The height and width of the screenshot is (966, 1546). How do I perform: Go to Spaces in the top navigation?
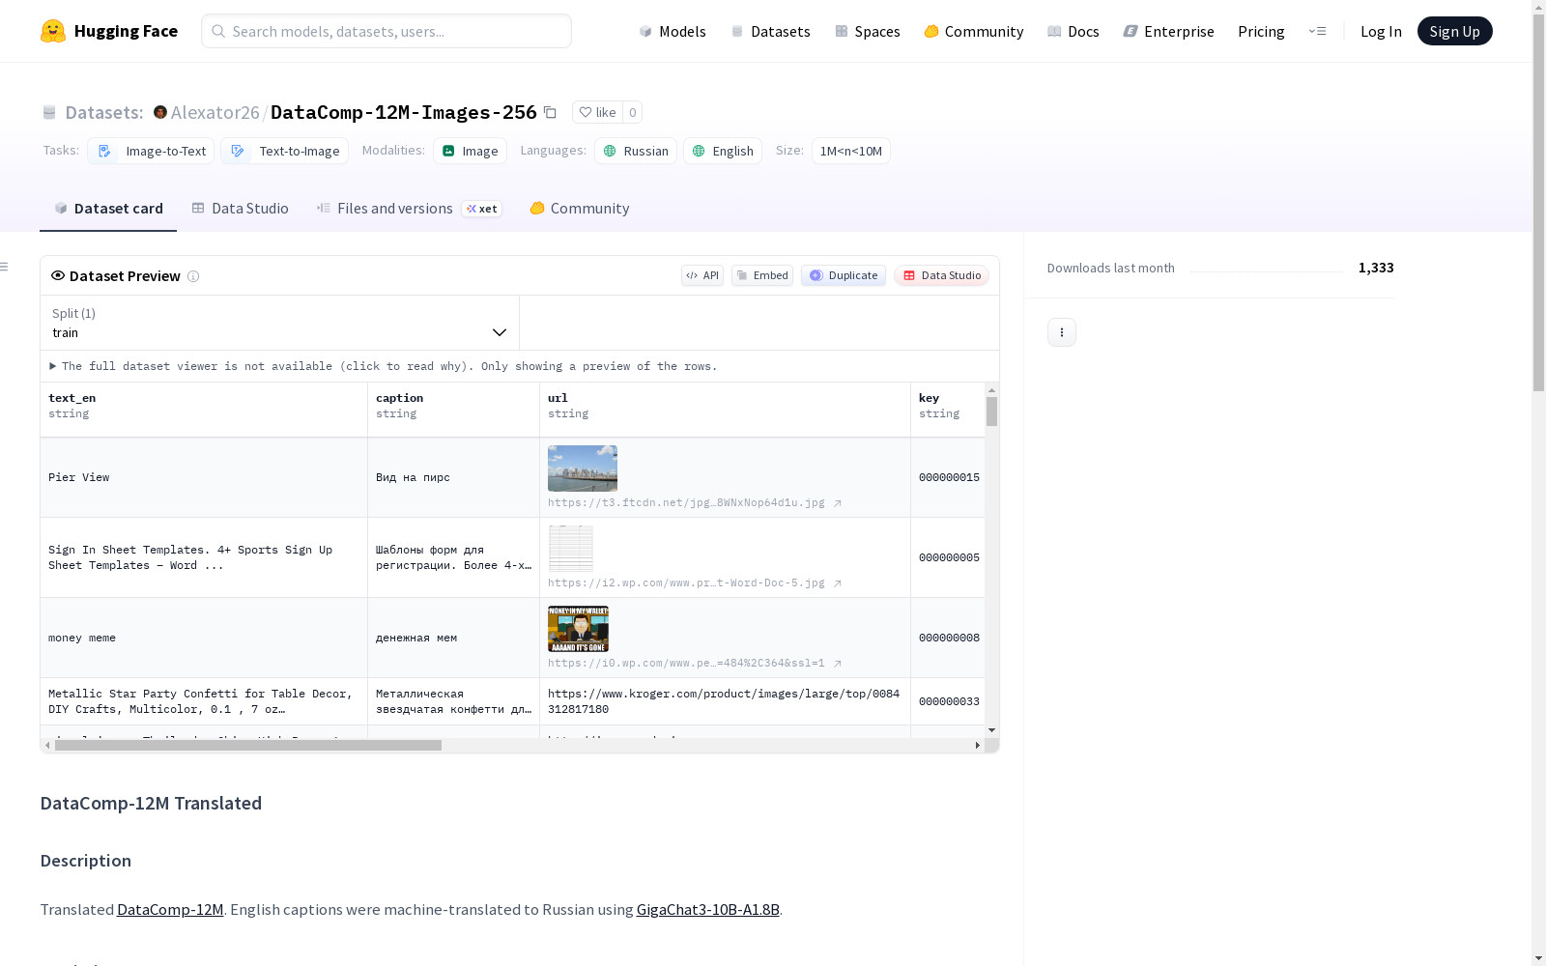(868, 31)
